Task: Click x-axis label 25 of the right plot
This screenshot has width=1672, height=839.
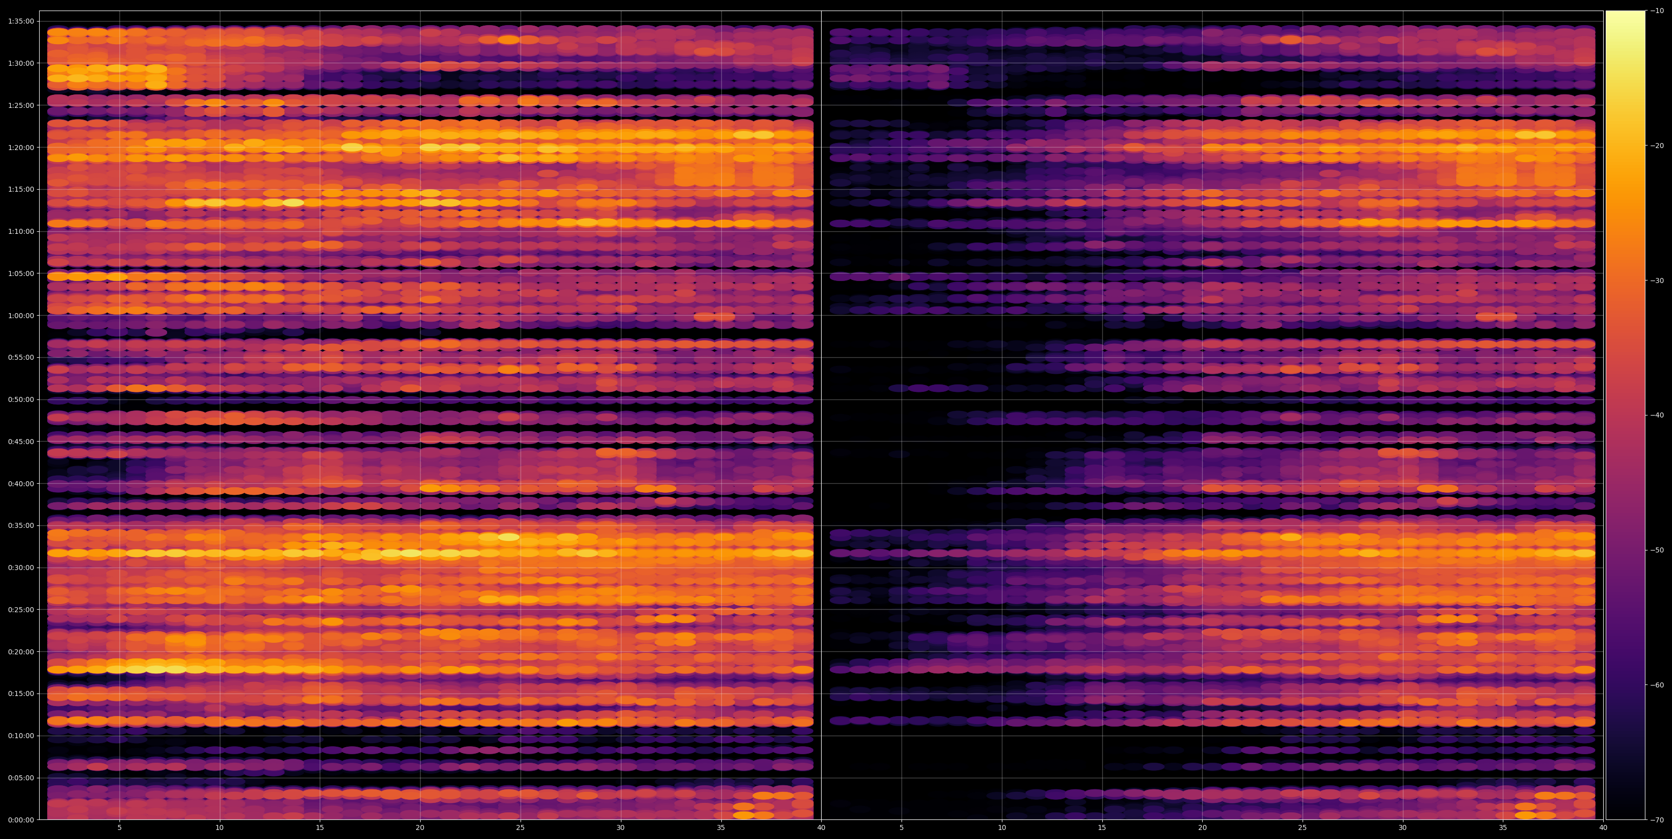Action: click(1303, 828)
